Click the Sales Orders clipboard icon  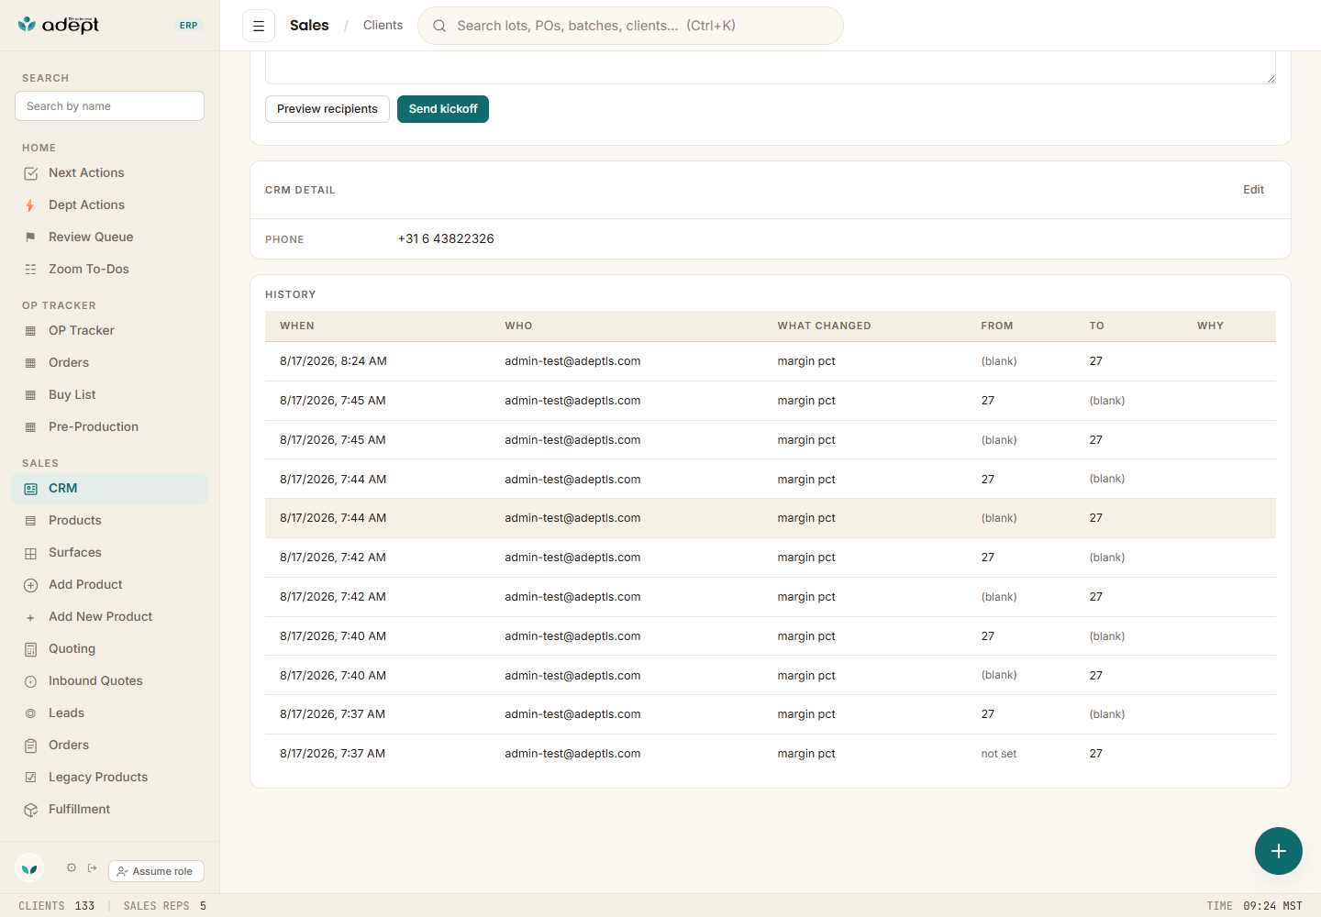[x=30, y=746]
